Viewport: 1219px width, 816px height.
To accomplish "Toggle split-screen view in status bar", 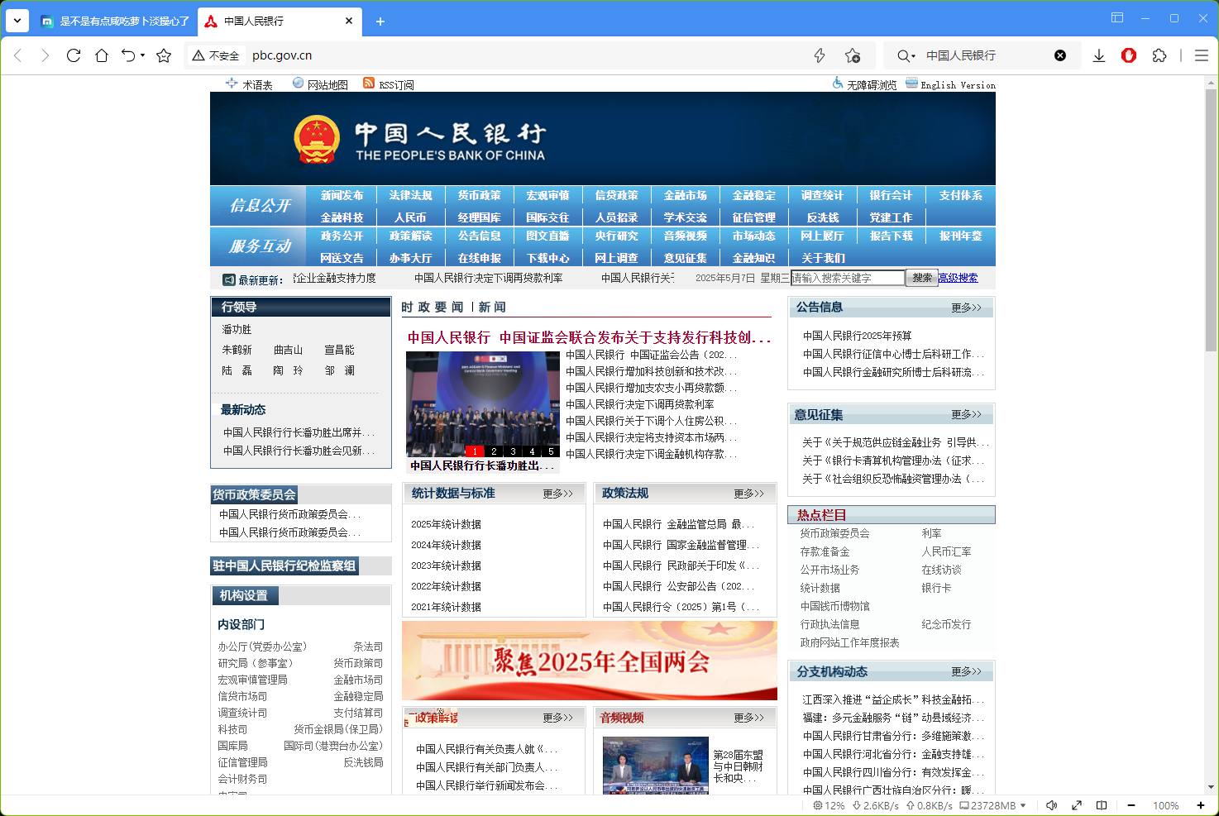I will coord(1102,805).
